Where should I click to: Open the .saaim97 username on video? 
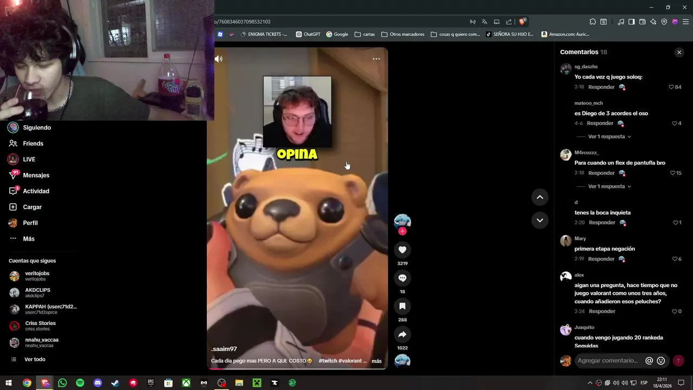tap(224, 349)
